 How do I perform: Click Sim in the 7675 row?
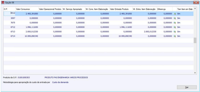[178, 23]
